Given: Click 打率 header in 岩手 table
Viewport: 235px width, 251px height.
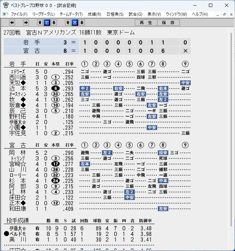Looking at the screenshot, I should tap(69, 64).
